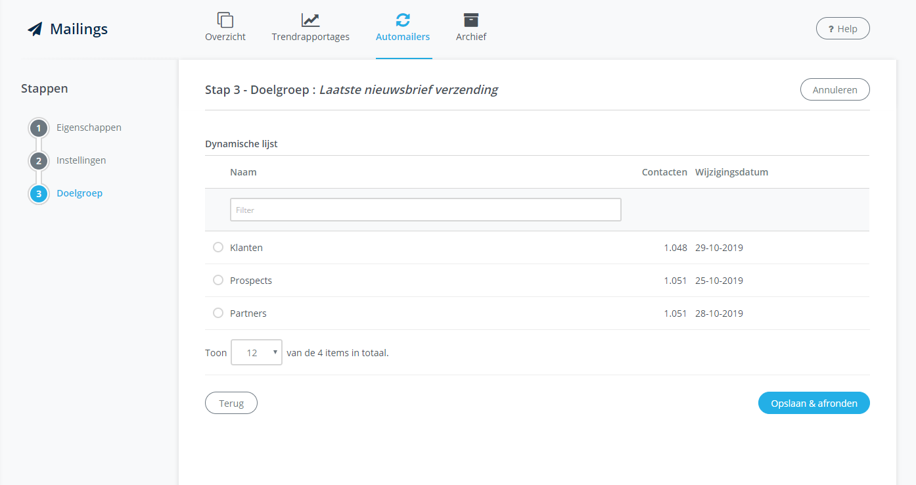The image size is (916, 485).
Task: Click the Prospects row name
Action: tap(251, 281)
